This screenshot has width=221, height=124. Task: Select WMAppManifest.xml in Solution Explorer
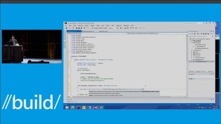(203, 48)
